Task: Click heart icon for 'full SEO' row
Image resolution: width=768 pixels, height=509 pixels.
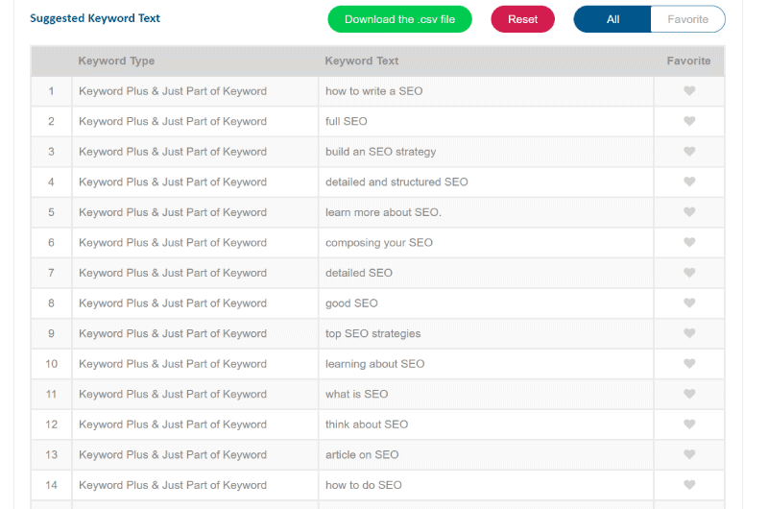Action: 689,121
